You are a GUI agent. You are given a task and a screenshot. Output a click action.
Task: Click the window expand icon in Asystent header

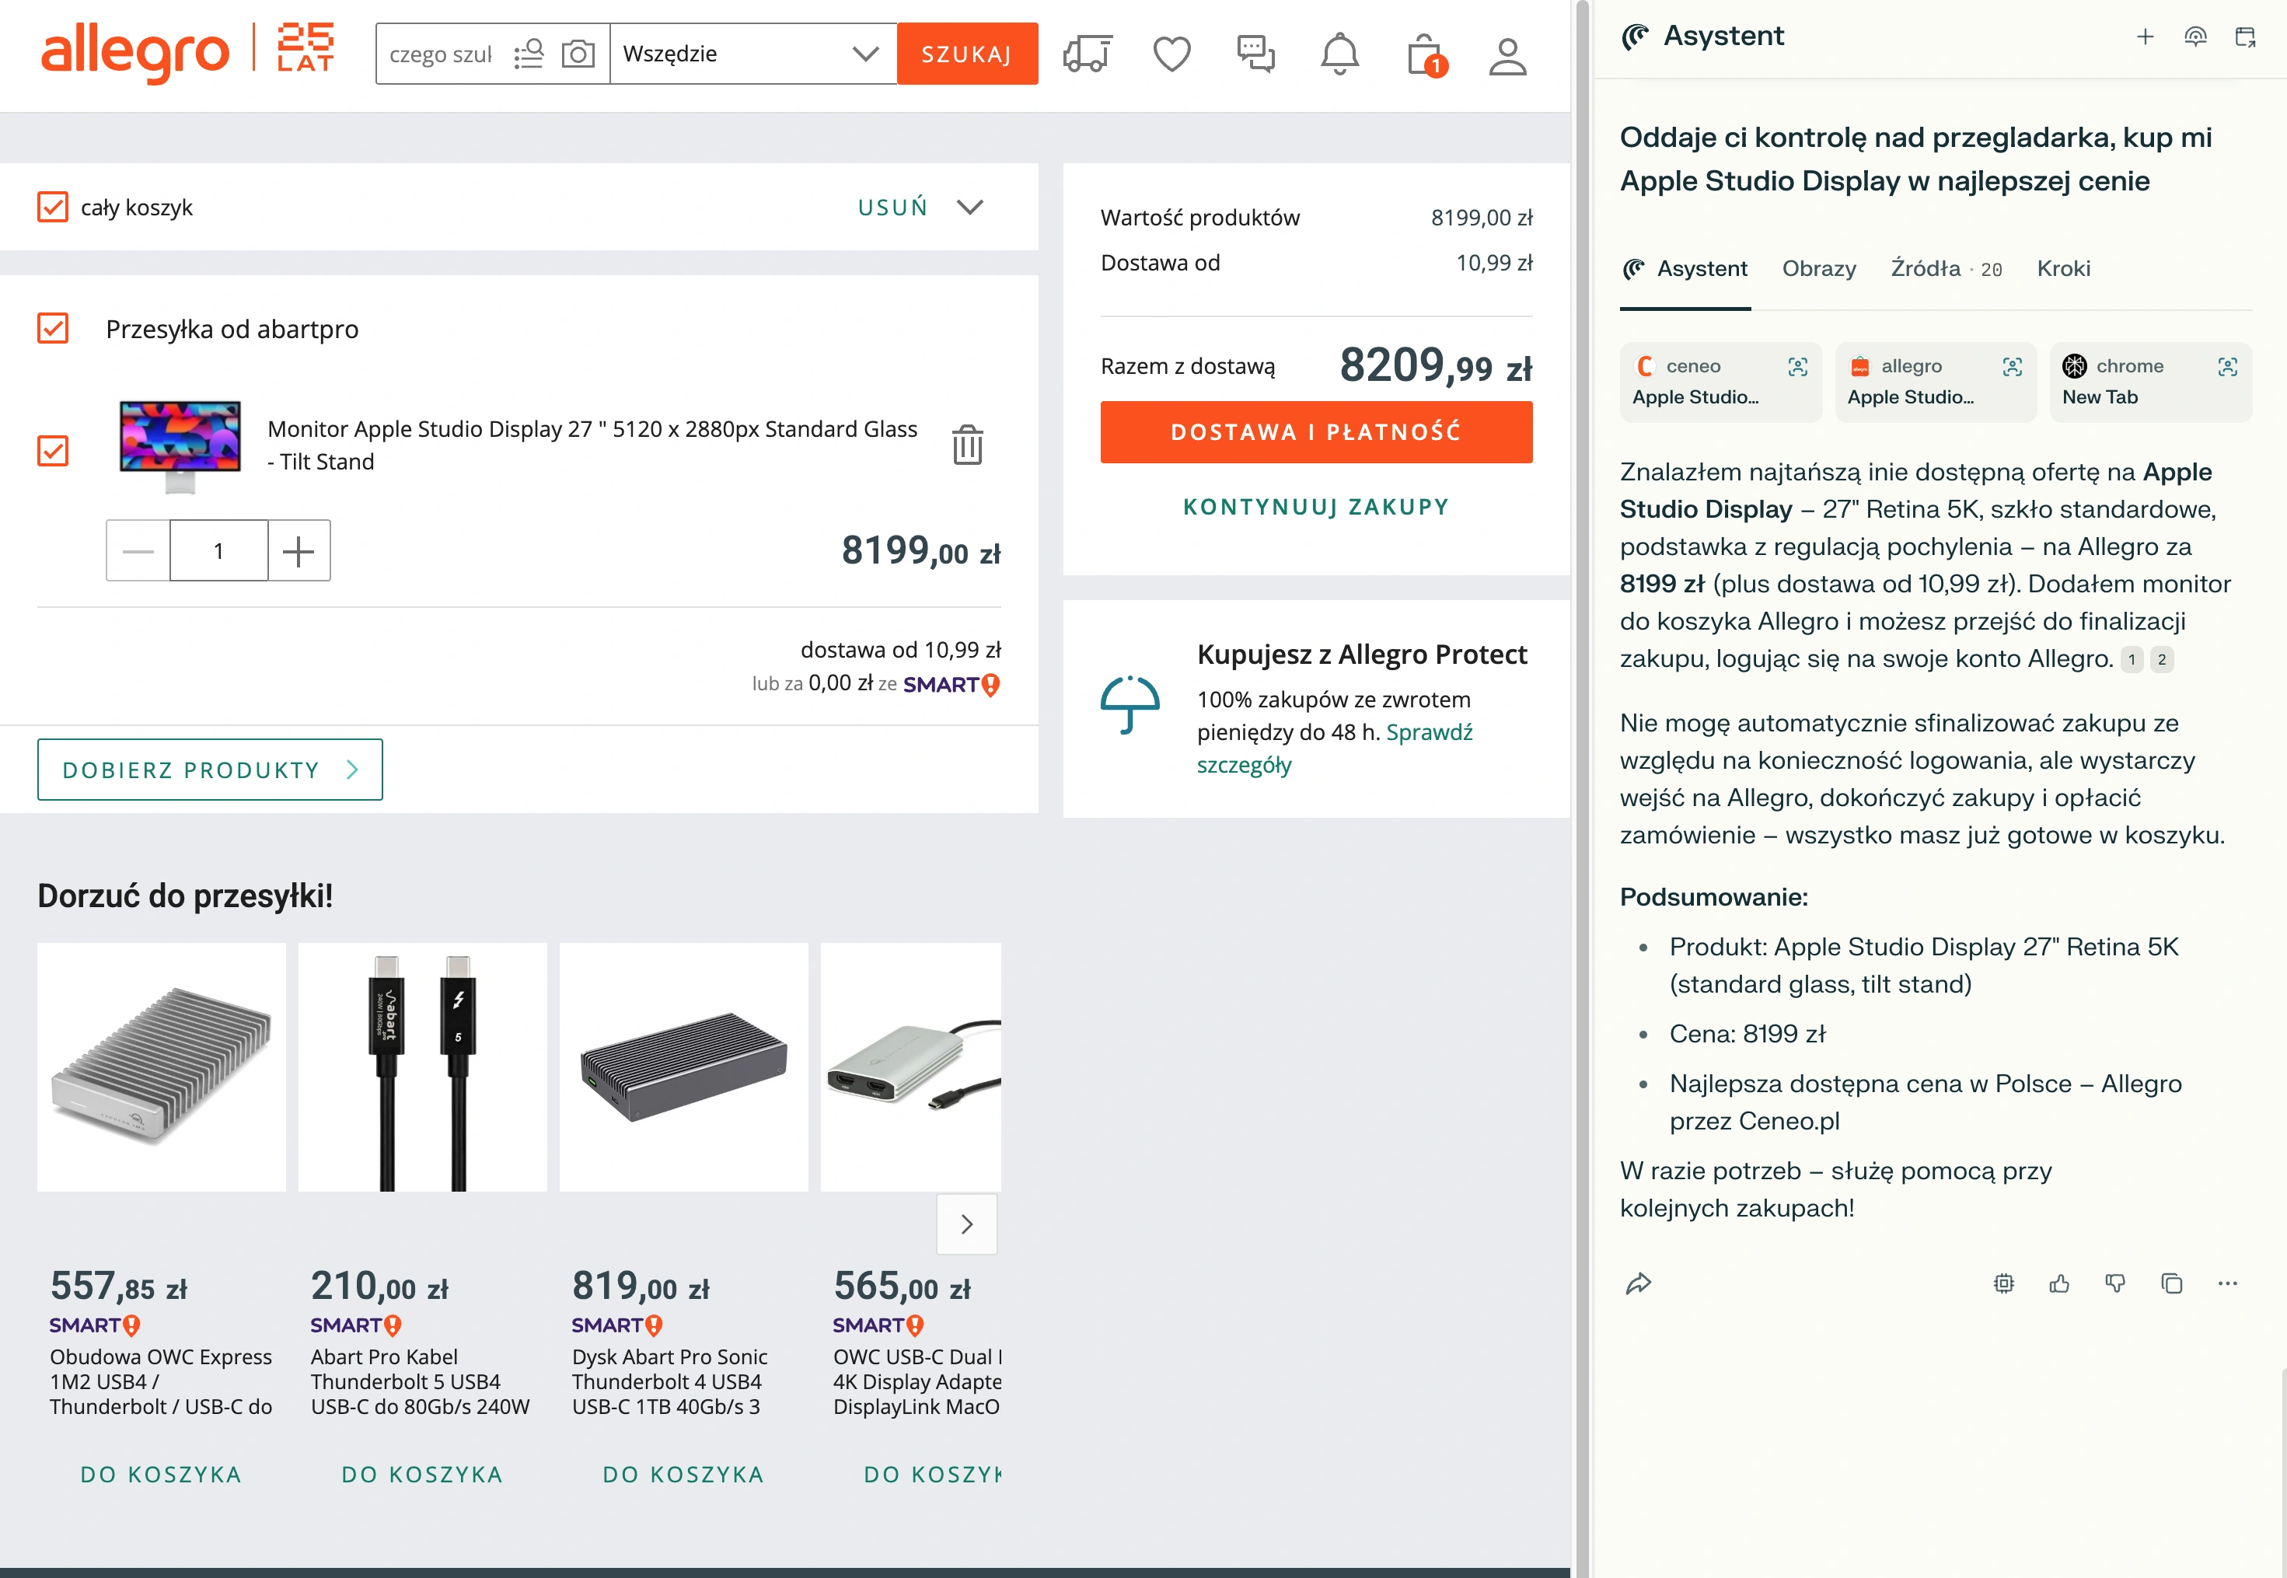click(x=2246, y=37)
